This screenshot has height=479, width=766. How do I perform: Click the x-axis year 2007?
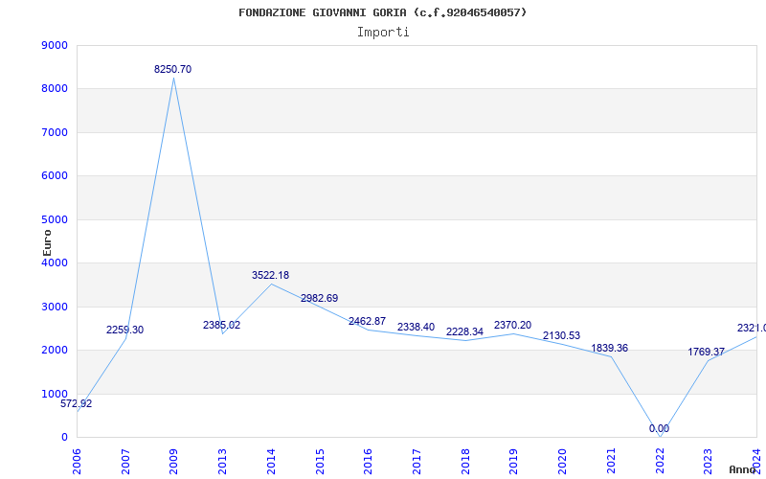point(125,462)
